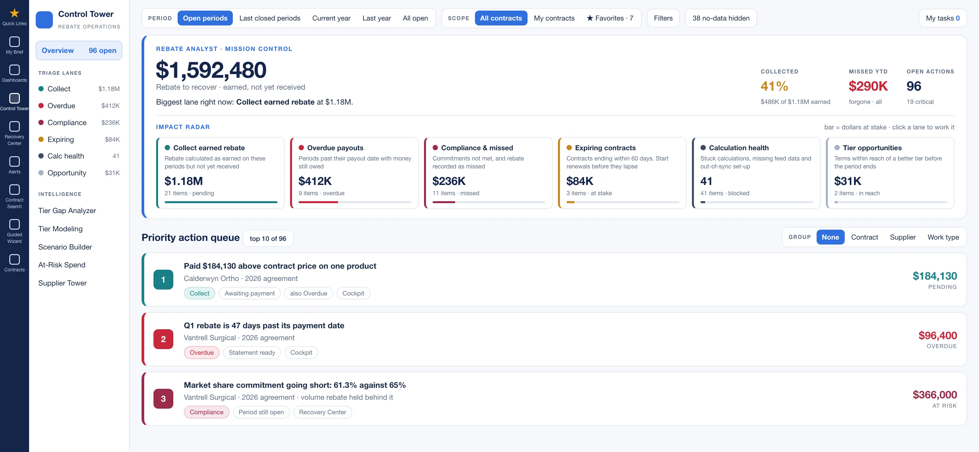Viewport: 979px width, 452px height.
Task: Click 38 no-data hidden chip
Action: [x=721, y=18]
